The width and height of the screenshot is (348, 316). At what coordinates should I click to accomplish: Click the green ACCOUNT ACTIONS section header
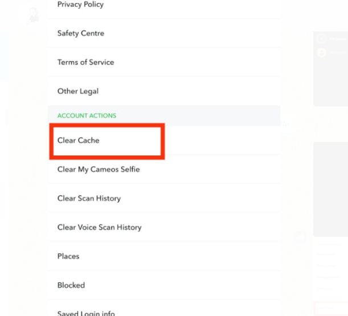pyautogui.click(x=87, y=116)
